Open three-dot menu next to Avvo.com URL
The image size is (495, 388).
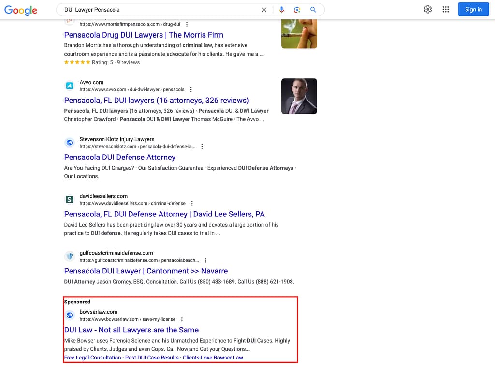(x=191, y=89)
